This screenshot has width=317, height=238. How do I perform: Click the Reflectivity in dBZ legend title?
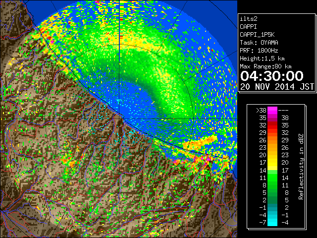click(301, 167)
